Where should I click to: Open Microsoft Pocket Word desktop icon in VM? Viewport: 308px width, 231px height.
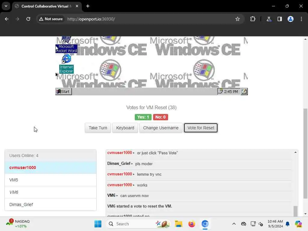pyautogui.click(x=66, y=45)
